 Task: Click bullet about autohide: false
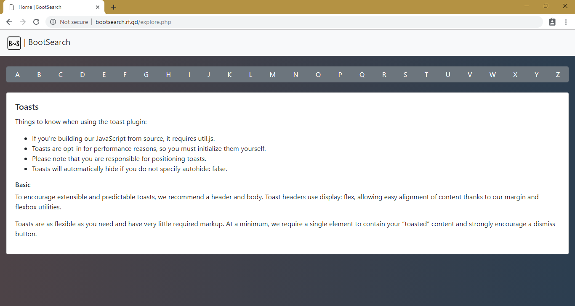[130, 169]
